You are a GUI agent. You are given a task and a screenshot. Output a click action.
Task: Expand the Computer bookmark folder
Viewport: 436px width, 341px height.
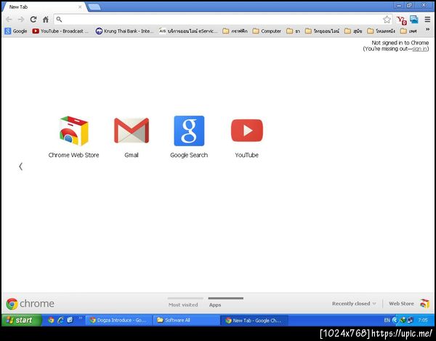[x=267, y=31]
